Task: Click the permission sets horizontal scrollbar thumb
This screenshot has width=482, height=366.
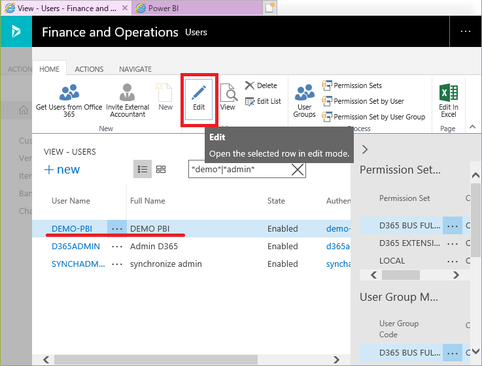Action: click(400, 275)
